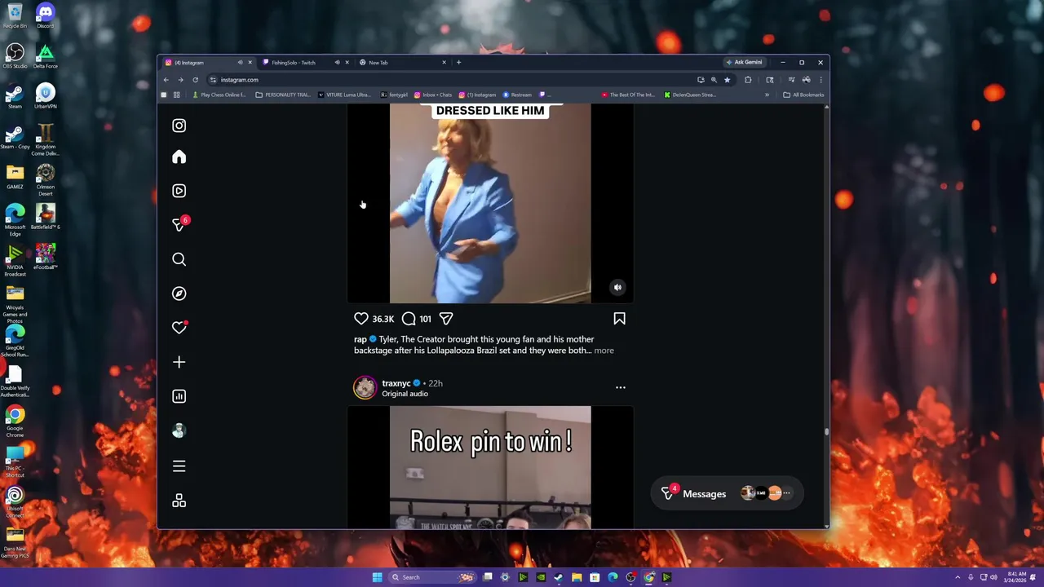Open the taskbar clock and date
This screenshot has width=1044, height=587.
point(1015,577)
